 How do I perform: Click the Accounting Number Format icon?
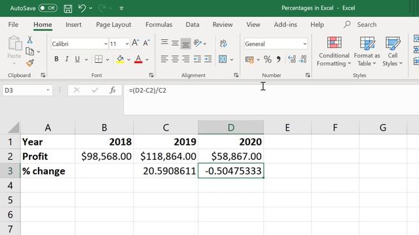point(249,59)
